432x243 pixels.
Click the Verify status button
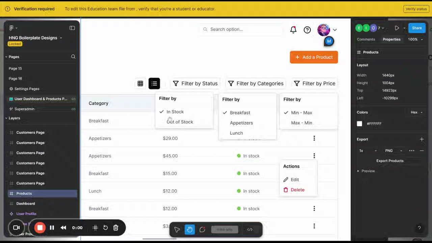tap(416, 9)
